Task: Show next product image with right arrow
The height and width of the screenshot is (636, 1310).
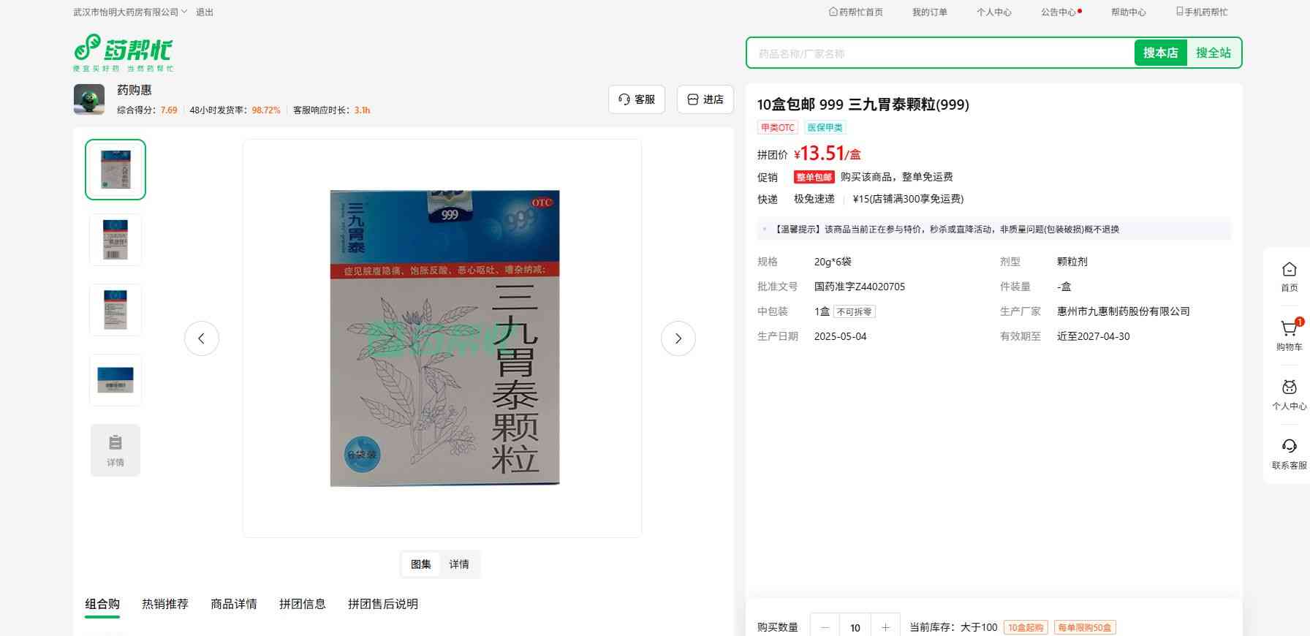Action: 678,338
